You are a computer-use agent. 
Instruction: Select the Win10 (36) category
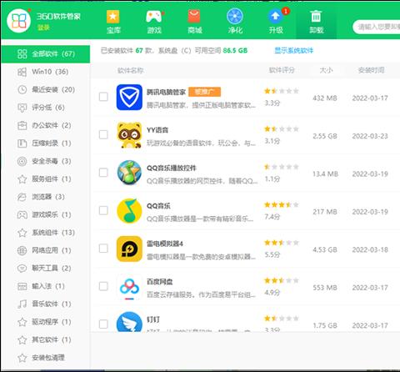(46, 72)
